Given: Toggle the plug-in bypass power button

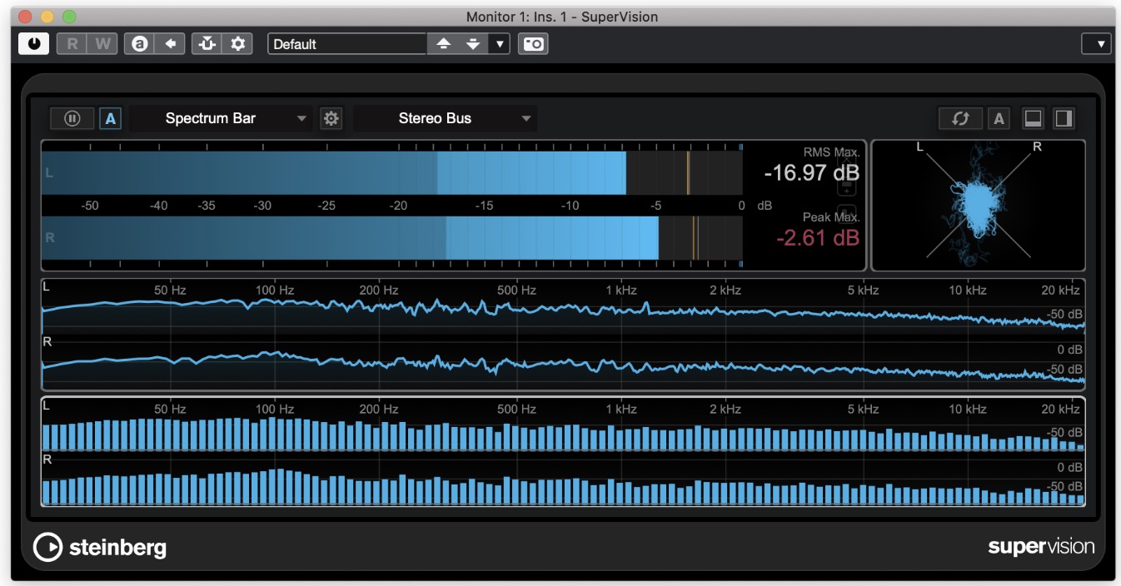Looking at the screenshot, I should [x=34, y=44].
